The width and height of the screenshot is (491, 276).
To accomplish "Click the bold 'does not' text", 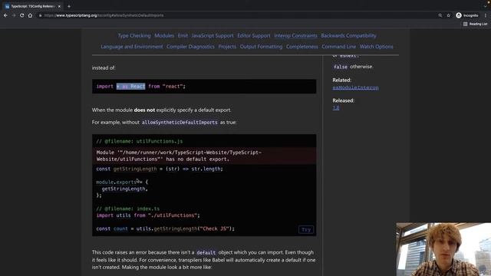I will coord(144,110).
